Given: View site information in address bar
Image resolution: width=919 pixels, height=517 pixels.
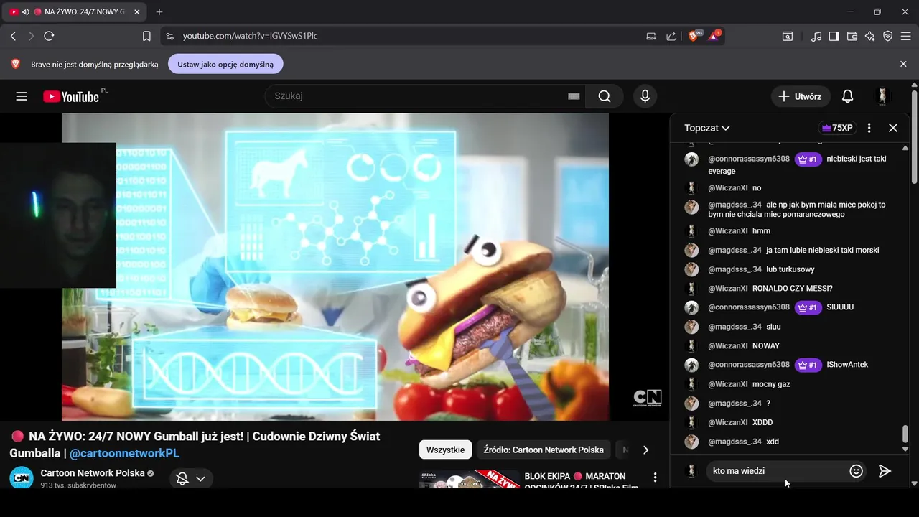Looking at the screenshot, I should (x=169, y=36).
